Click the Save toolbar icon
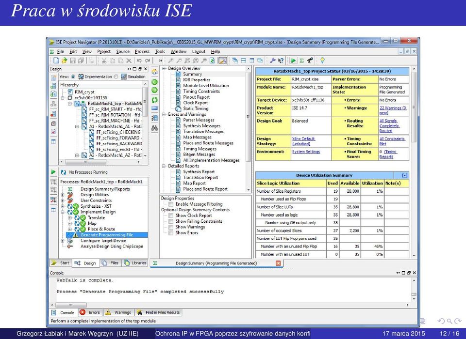 72,61
